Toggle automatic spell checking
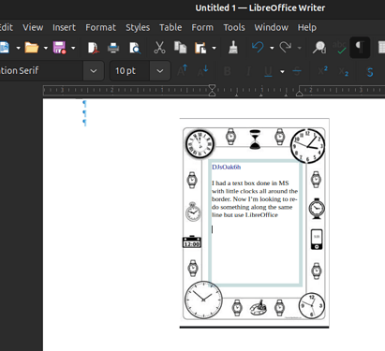This screenshot has width=385, height=351. 339,48
